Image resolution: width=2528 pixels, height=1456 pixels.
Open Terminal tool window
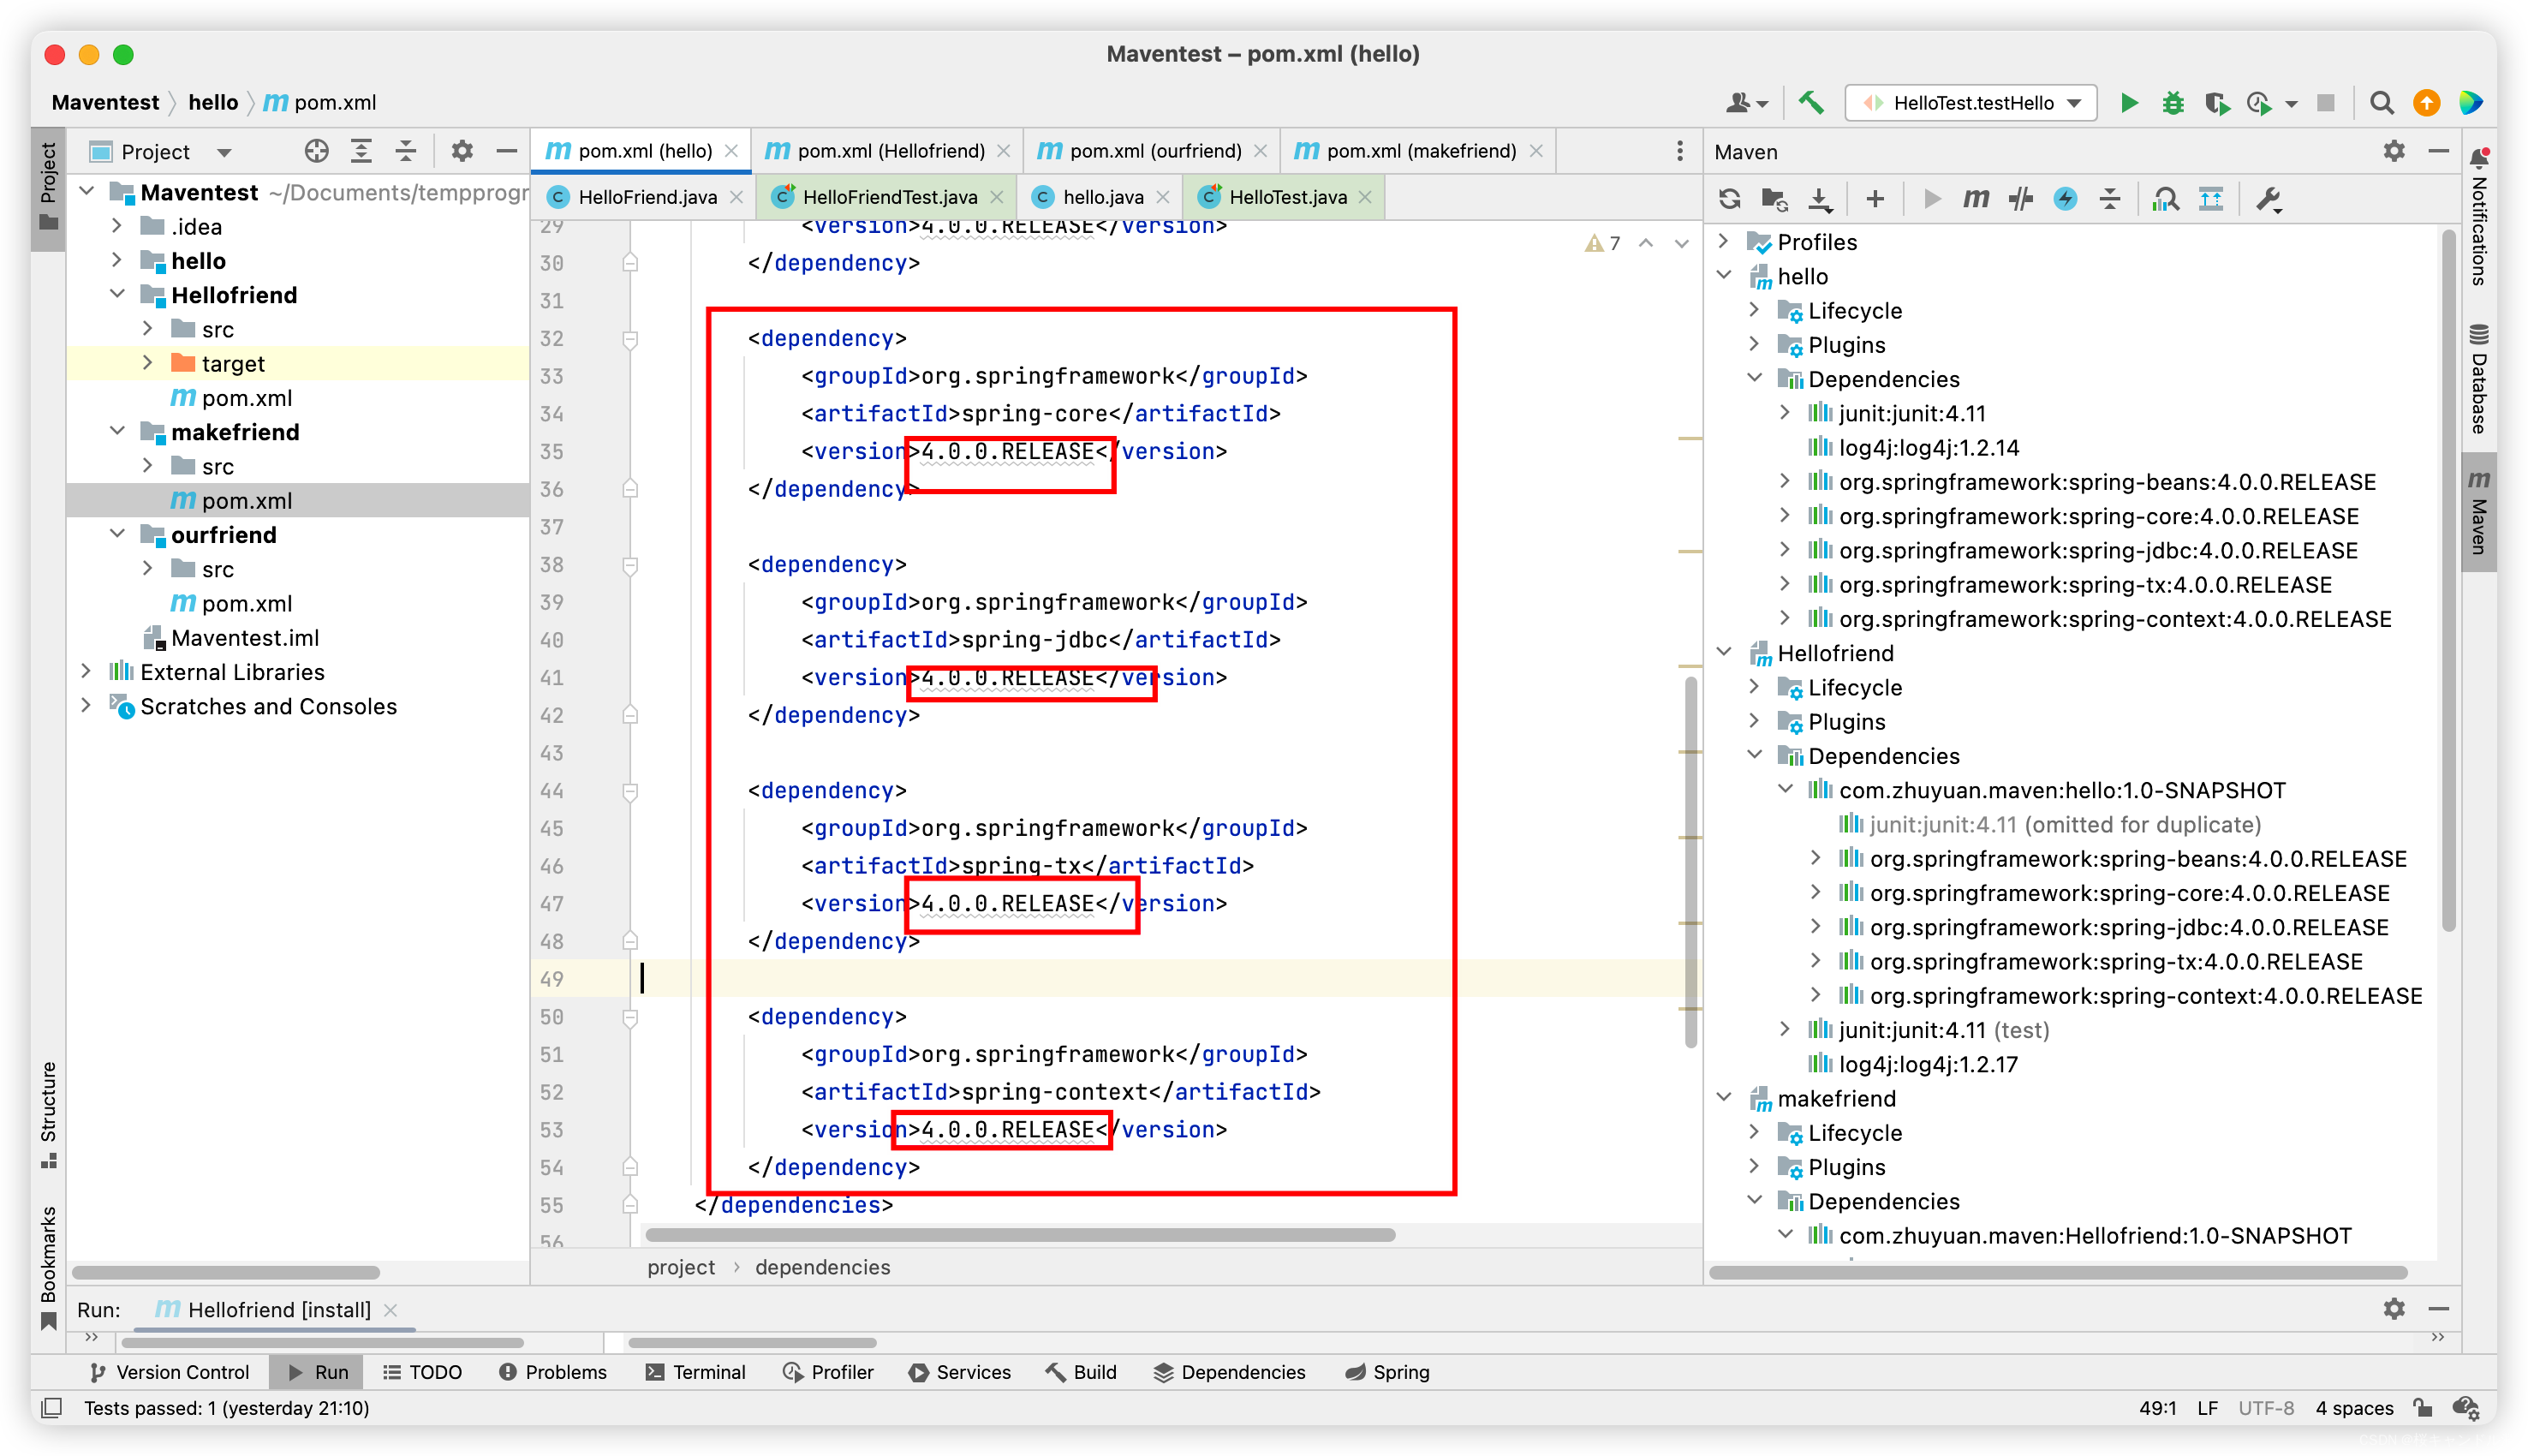[x=695, y=1372]
